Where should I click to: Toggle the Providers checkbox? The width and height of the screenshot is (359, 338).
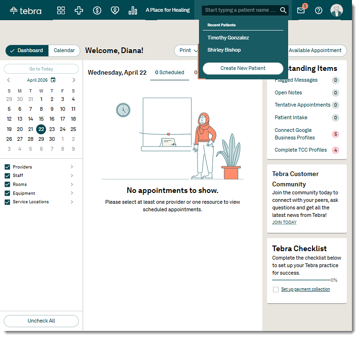point(8,167)
